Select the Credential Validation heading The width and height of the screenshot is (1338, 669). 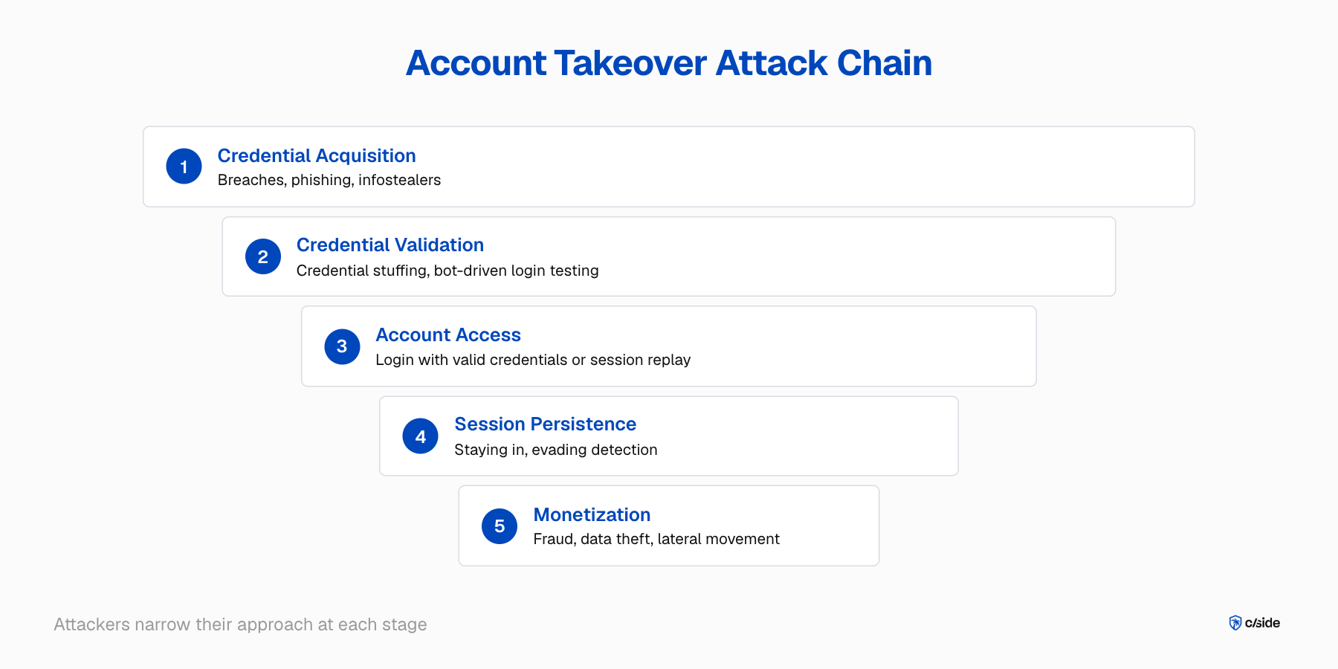(x=390, y=245)
